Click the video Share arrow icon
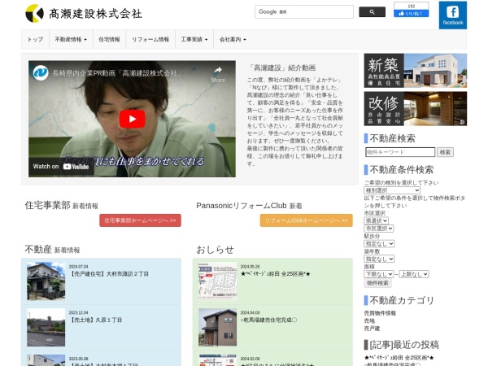The image size is (488, 366). tap(218, 74)
